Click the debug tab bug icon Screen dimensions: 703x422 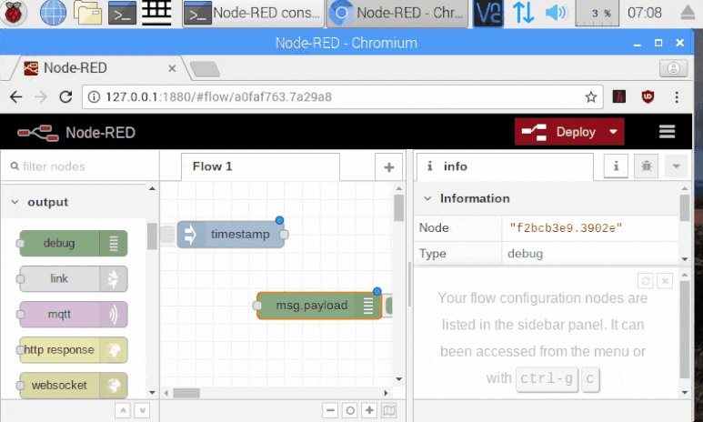coord(647,166)
